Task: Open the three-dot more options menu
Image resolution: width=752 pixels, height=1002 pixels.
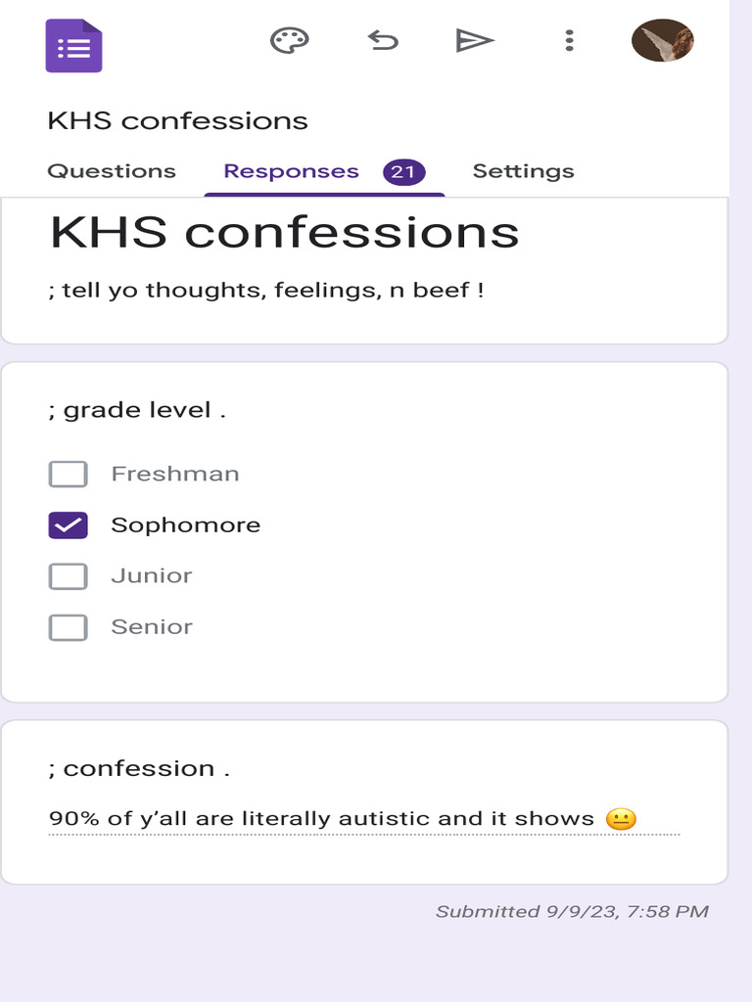Action: [569, 40]
